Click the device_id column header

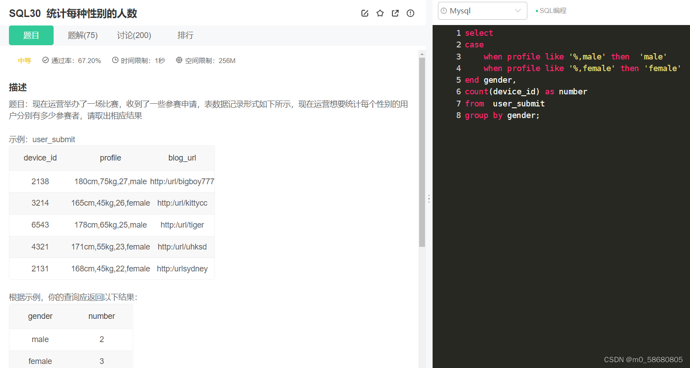[x=40, y=158]
